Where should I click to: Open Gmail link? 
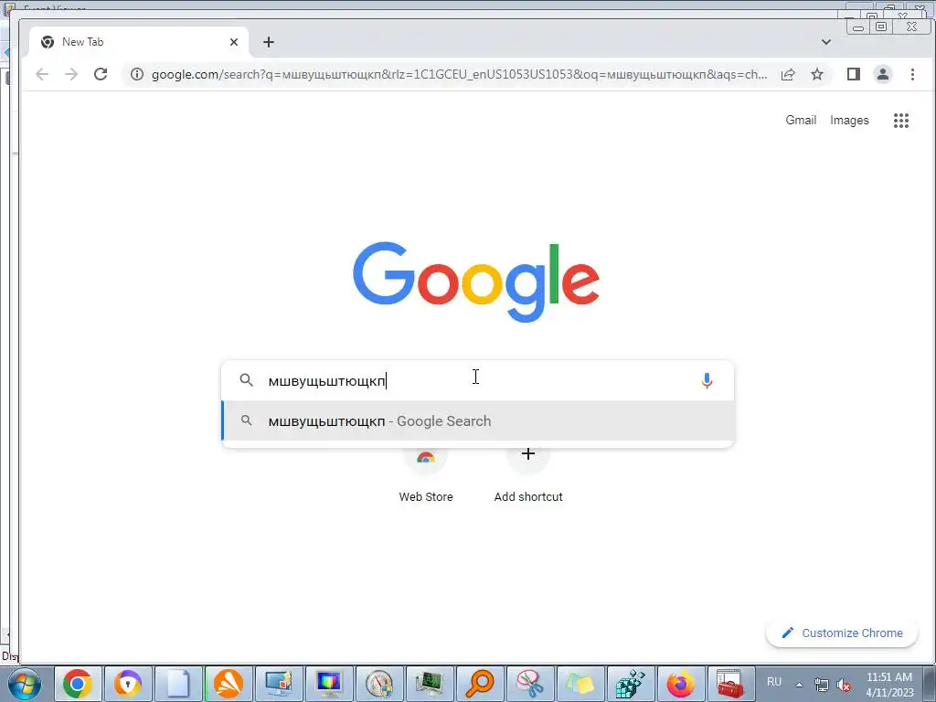click(801, 120)
